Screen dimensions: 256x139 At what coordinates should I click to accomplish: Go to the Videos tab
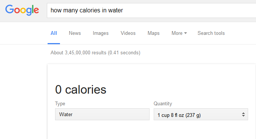point(128,33)
